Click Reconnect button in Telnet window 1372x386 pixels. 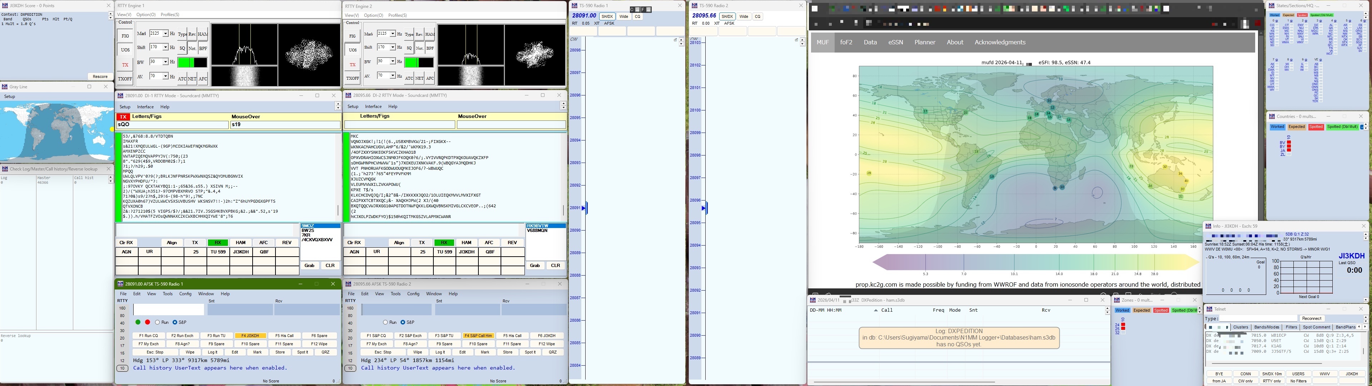[1311, 318]
